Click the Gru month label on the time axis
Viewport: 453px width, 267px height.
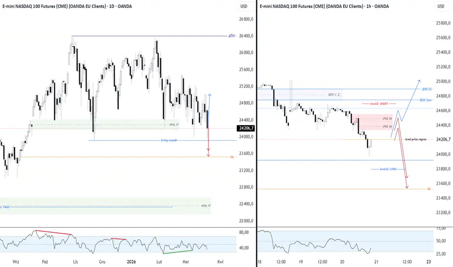pyautogui.click(x=102, y=262)
